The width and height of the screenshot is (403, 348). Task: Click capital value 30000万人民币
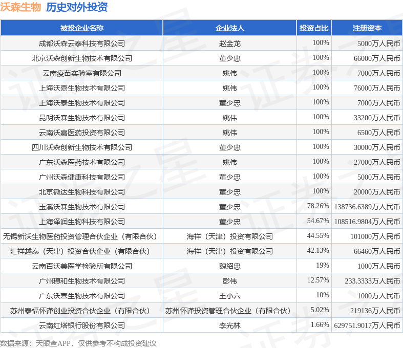pos(377,147)
